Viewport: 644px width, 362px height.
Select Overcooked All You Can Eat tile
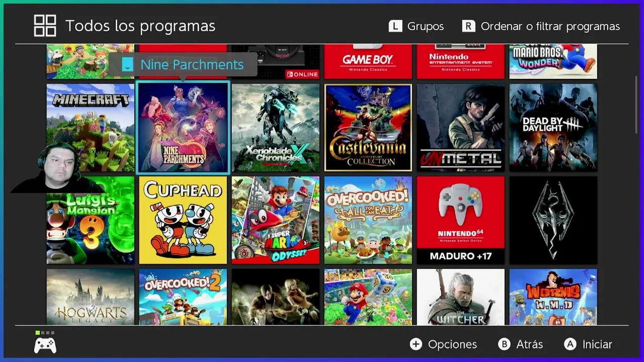tap(368, 220)
